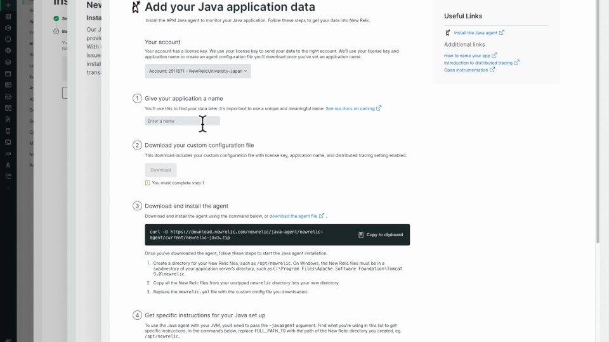Screen dimensions: 609x342
Task: Click the curl command code block text
Action: pyautogui.click(x=236, y=234)
